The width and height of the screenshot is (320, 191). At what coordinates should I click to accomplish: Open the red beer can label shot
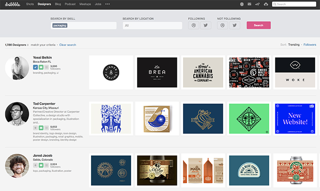tap(295, 170)
